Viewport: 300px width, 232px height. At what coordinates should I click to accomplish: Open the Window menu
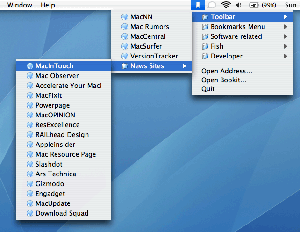point(20,5)
